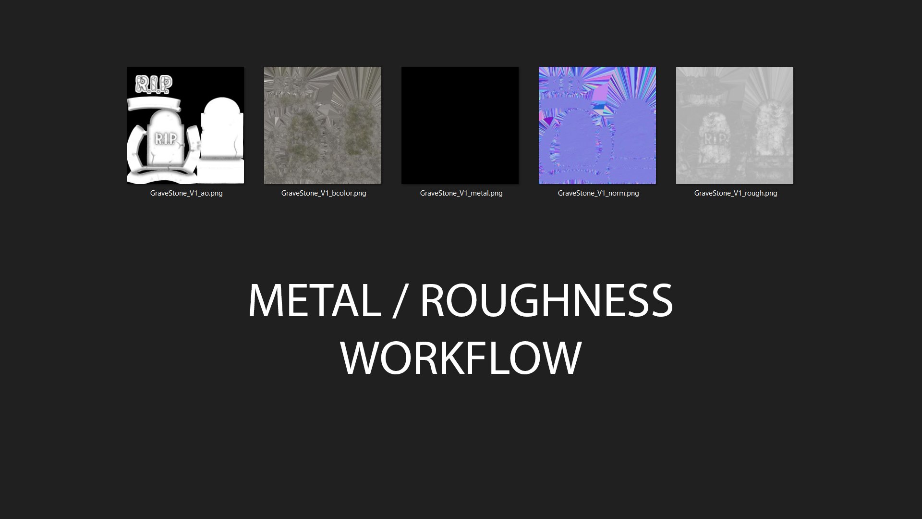Click the gray roughness map thumbnail

[735, 125]
